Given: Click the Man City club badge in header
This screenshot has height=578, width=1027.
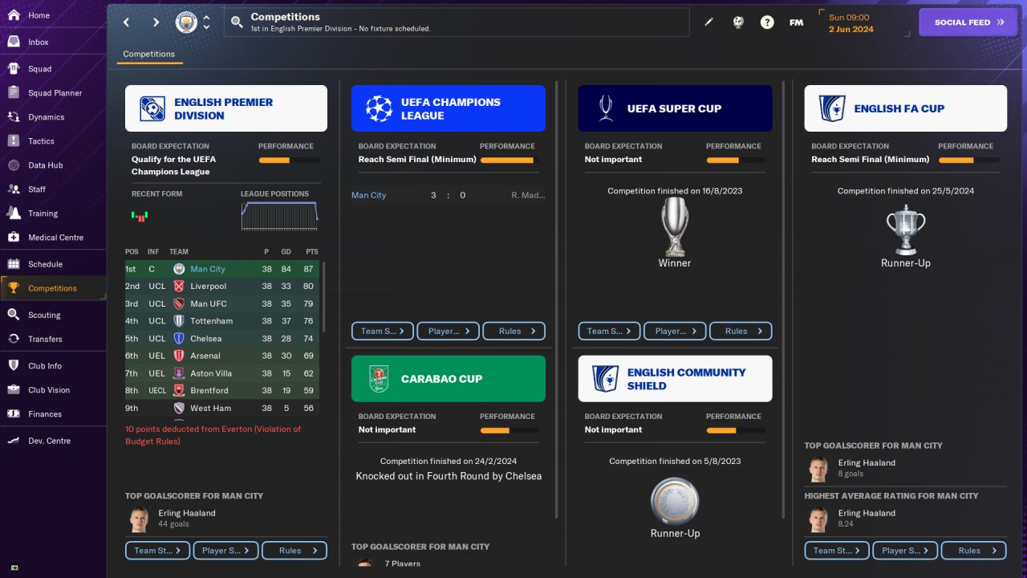Looking at the screenshot, I should coord(186,22).
